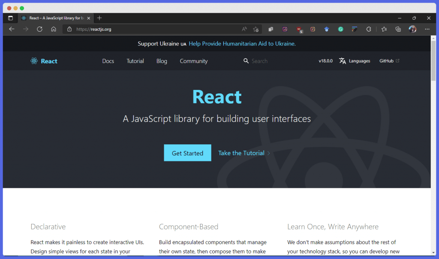Open the green Grammarly extension icon
This screenshot has width=439, height=259.
[340, 29]
